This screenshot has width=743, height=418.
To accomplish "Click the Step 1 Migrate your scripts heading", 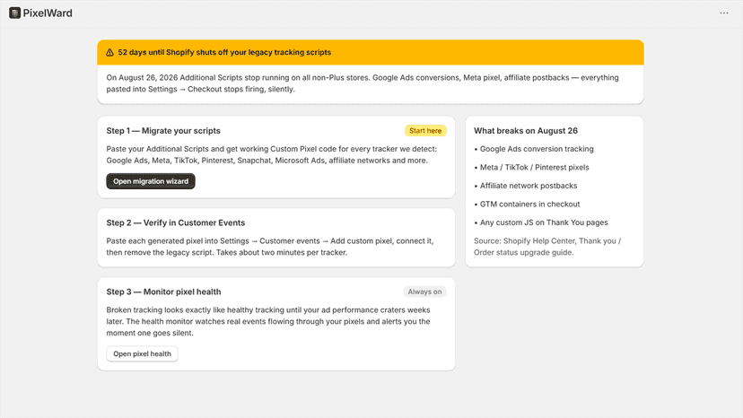I will tap(163, 131).
